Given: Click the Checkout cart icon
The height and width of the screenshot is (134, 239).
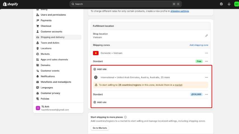Looking at the screenshot, I should coord(38,26).
